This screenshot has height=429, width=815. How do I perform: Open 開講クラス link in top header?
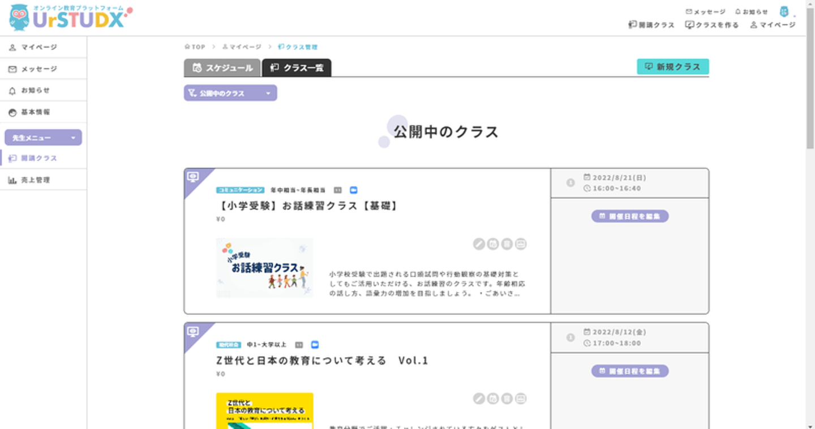tap(651, 25)
